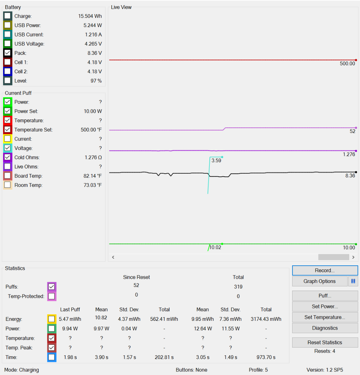Open Diagnostics
The image size is (360, 375).
pyautogui.click(x=325, y=328)
